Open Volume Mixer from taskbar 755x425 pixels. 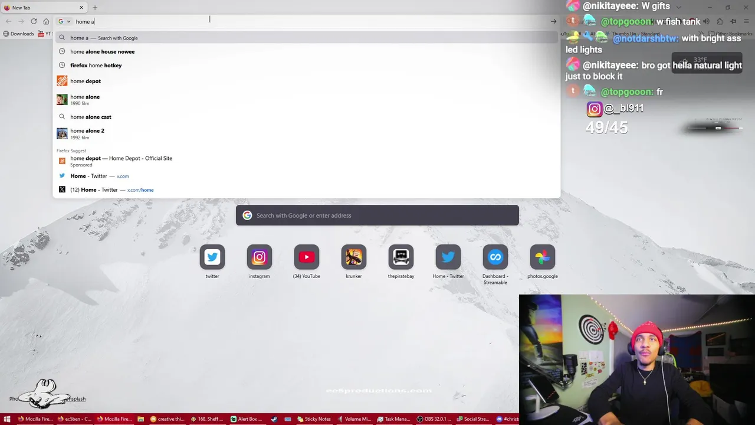pyautogui.click(x=354, y=419)
